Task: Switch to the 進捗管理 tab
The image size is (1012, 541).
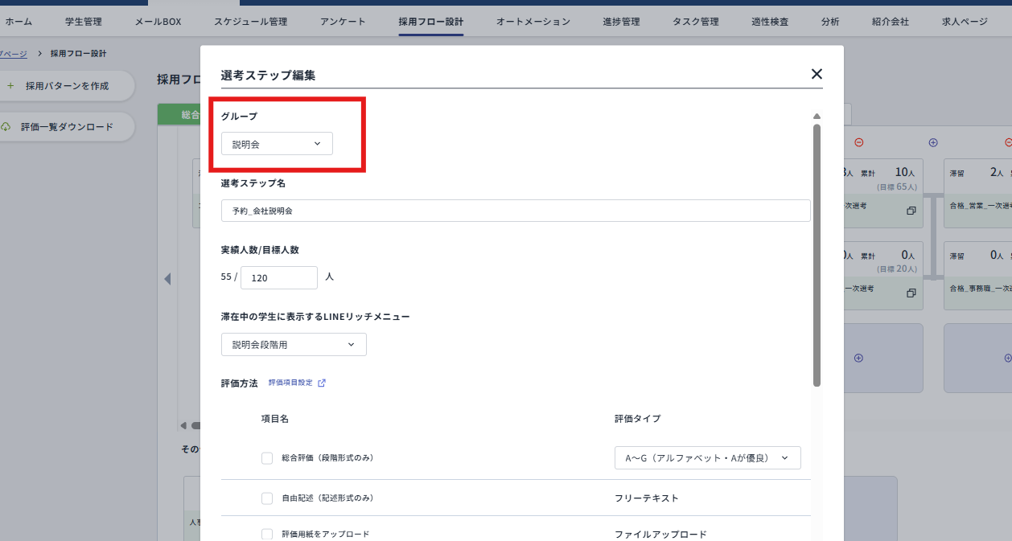Action: (x=620, y=21)
